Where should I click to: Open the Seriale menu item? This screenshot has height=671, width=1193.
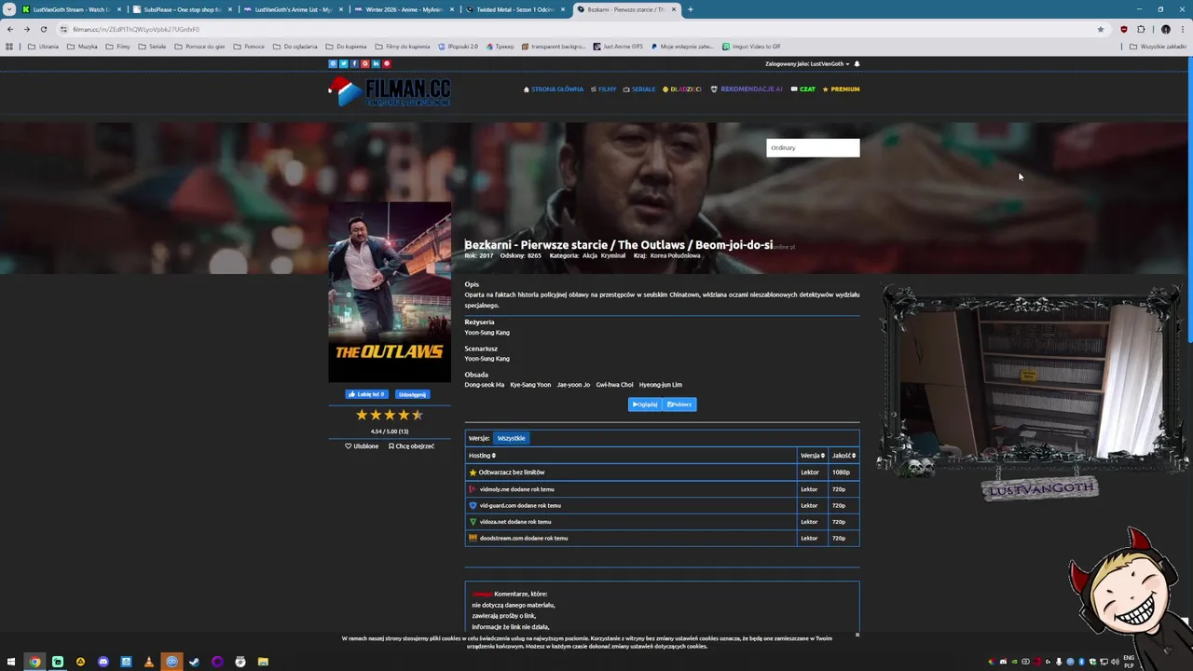point(639,89)
